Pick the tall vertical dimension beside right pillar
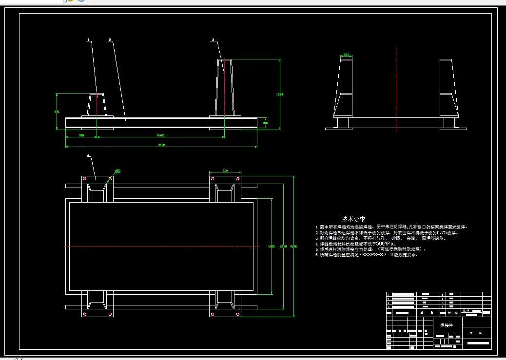This screenshot has width=506, height=360. pos(279,94)
